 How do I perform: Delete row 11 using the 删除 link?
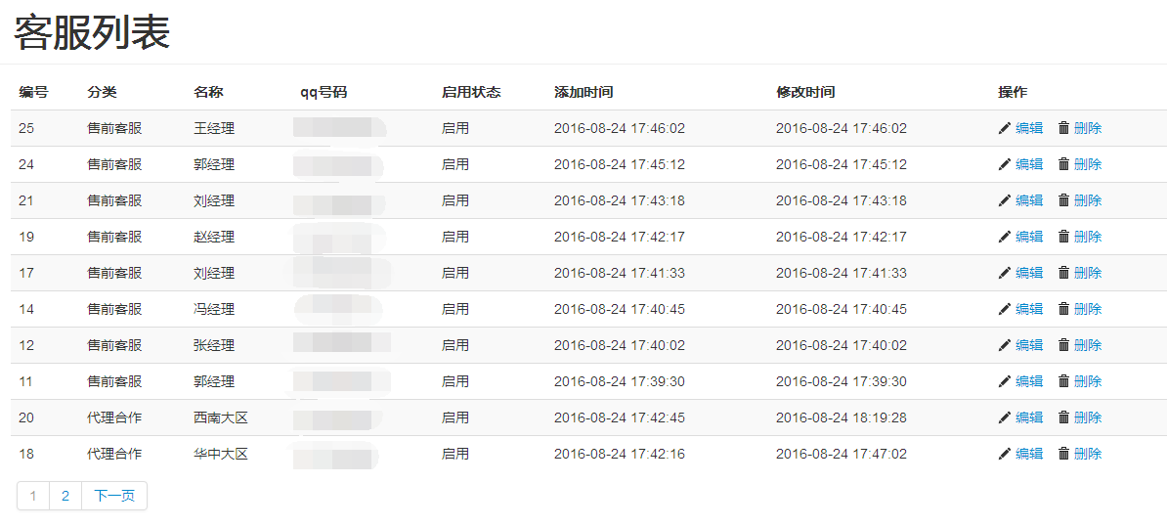click(x=1088, y=381)
